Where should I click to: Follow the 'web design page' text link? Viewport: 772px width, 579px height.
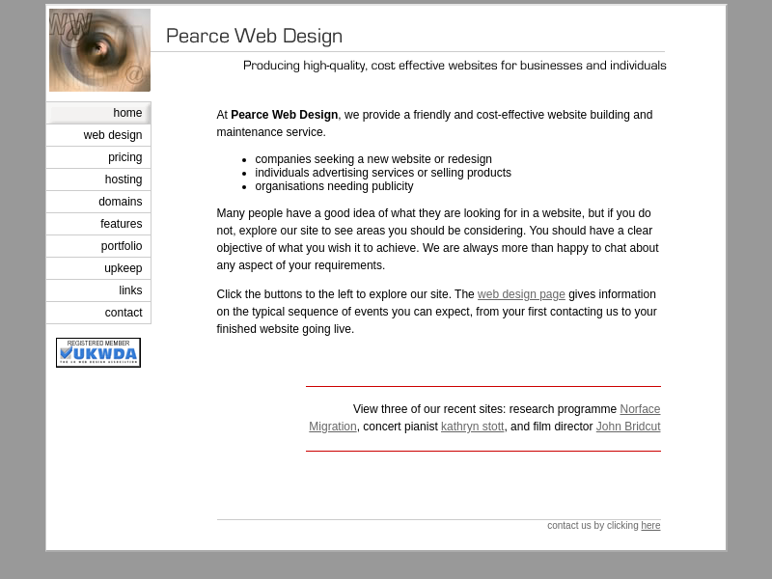[x=521, y=294]
